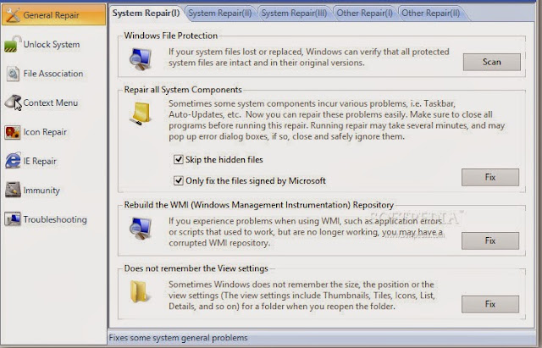Viewport: 542px width, 348px height.
Task: Open the Troubleshooting section label
Action: [x=55, y=219]
